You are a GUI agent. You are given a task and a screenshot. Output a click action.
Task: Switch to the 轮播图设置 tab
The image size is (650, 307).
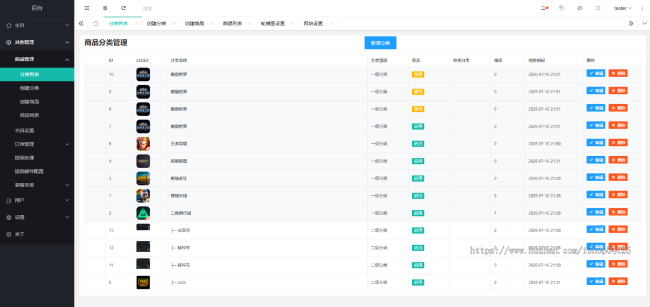click(272, 24)
